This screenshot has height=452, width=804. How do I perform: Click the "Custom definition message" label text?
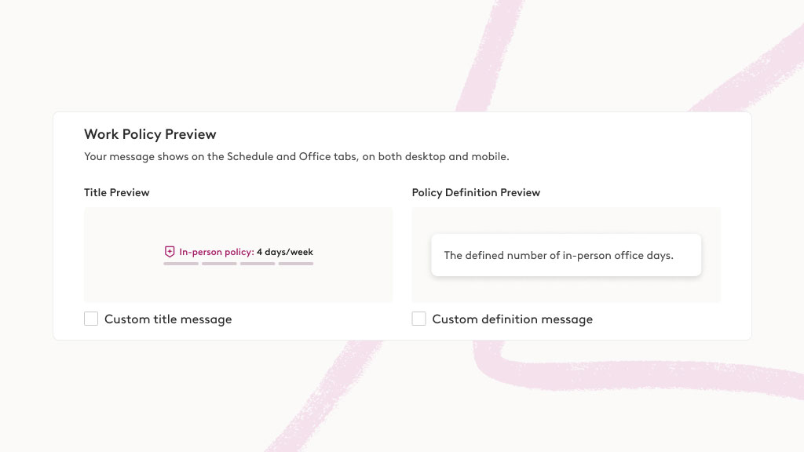(x=512, y=319)
